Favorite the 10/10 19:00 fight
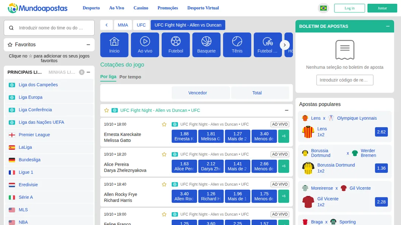The image size is (401, 225). (x=164, y=214)
